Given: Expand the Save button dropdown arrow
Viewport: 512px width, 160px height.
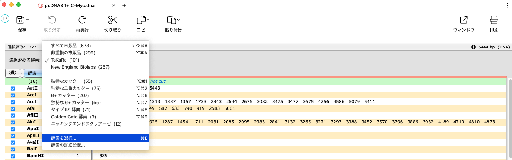Looking at the screenshot, I should (27, 20).
